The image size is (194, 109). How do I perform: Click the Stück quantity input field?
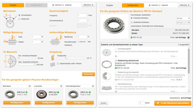click(142, 103)
